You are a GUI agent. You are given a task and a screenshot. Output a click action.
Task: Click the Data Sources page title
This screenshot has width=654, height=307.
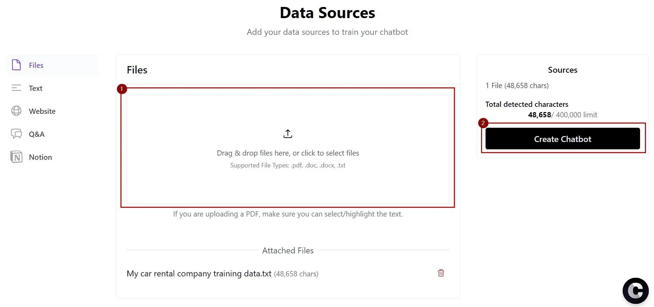tap(327, 13)
